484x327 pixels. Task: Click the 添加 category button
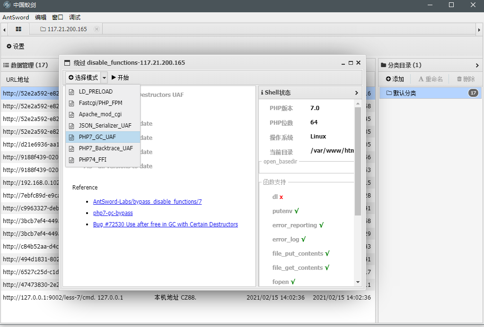pyautogui.click(x=395, y=79)
